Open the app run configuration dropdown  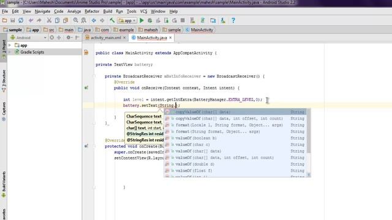pyautogui.click(x=127, y=21)
